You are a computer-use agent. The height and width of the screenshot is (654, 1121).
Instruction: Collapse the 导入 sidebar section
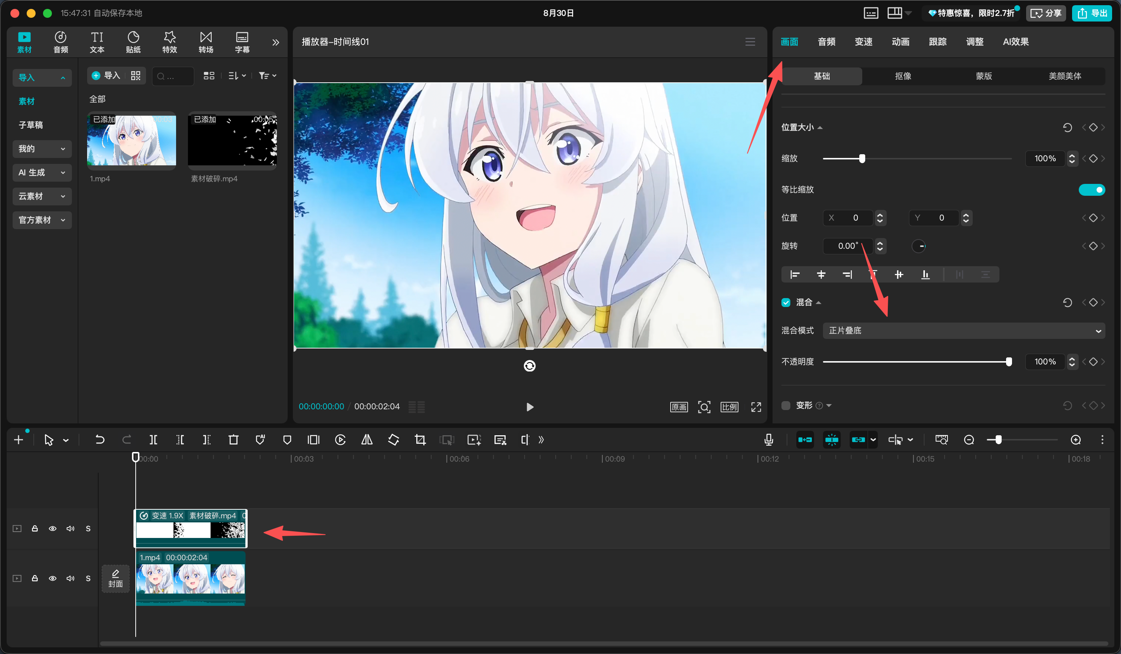42,77
